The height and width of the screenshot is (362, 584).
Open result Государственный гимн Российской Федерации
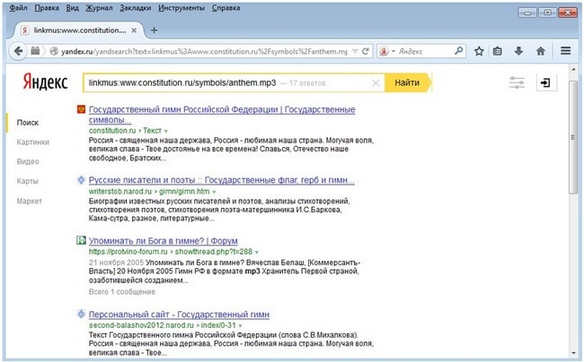tap(222, 115)
